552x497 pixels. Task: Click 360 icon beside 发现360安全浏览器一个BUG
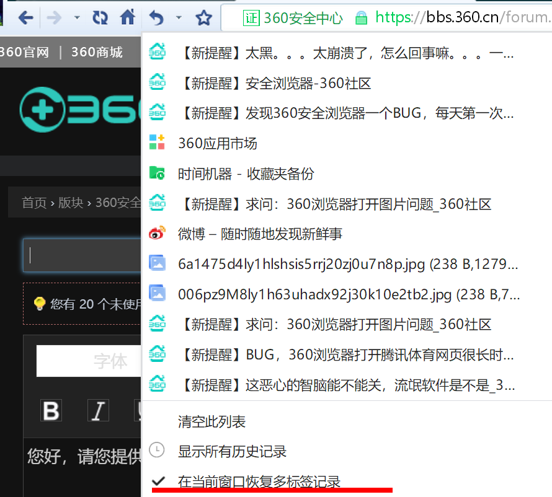[157, 112]
